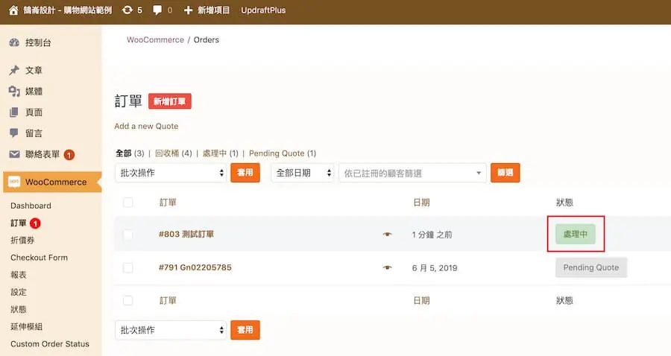Check the box for order #791
This screenshot has width=671, height=356.
pyautogui.click(x=128, y=267)
